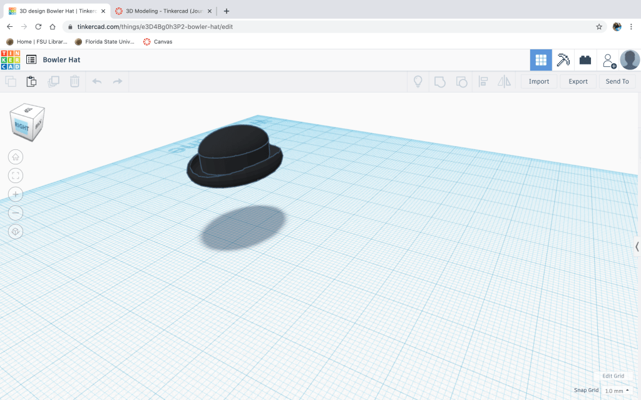641x400 pixels.
Task: Click the Home view icon
Action: point(16,157)
